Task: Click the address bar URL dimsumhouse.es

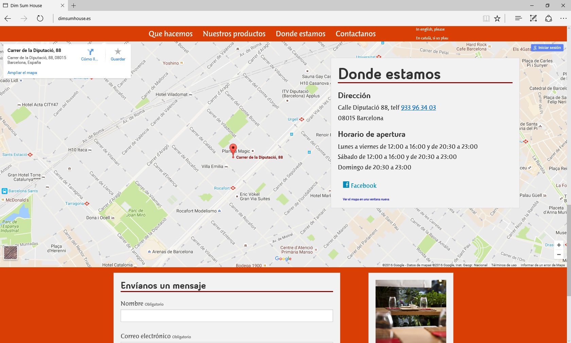Action: click(74, 18)
